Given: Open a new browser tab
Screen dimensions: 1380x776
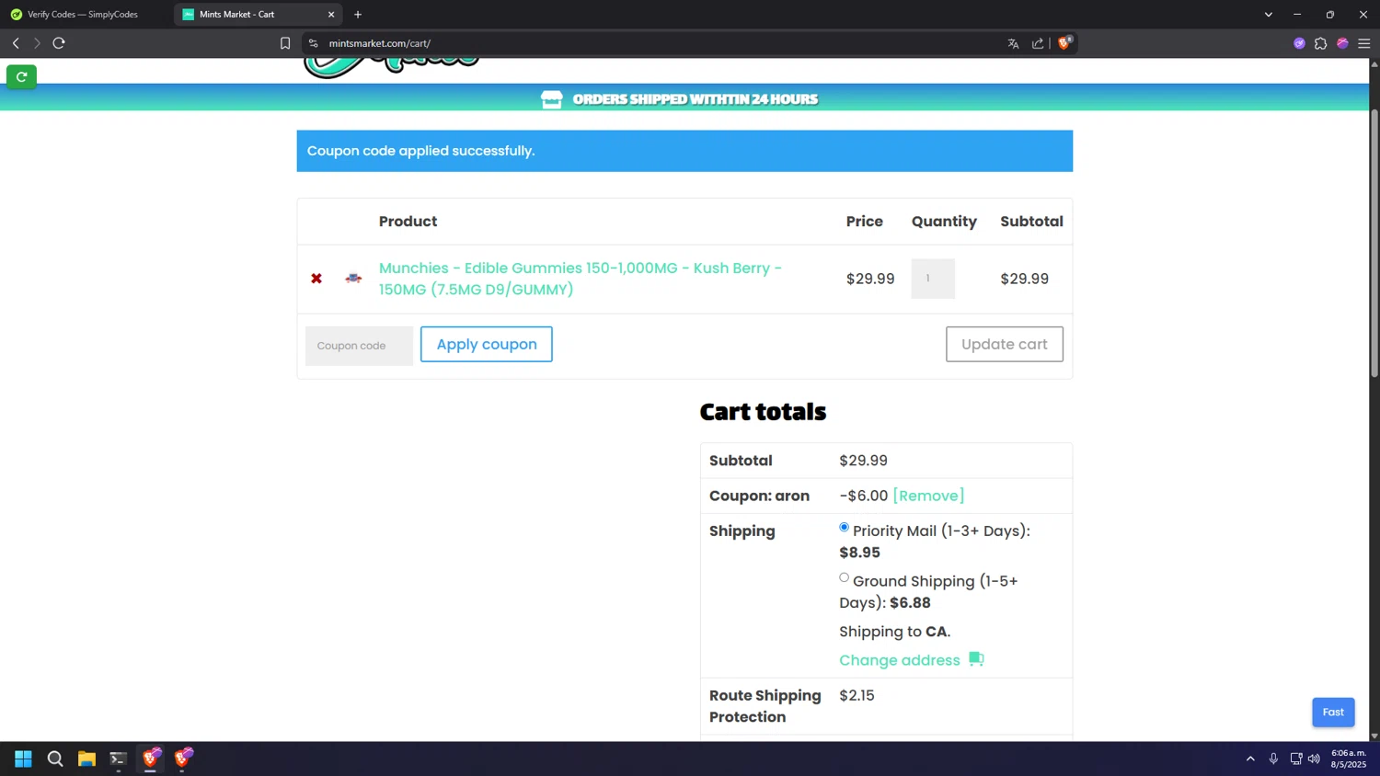Looking at the screenshot, I should [358, 15].
